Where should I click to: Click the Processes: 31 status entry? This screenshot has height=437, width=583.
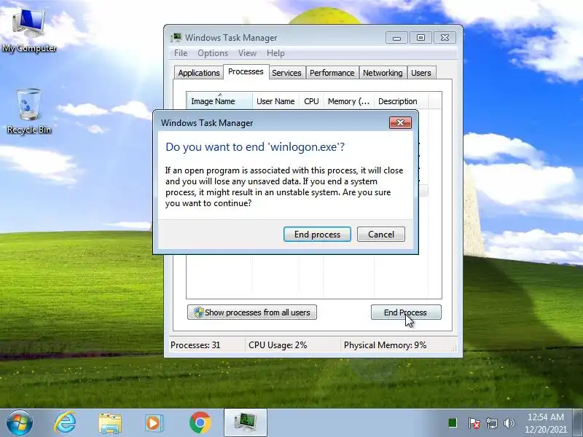195,345
